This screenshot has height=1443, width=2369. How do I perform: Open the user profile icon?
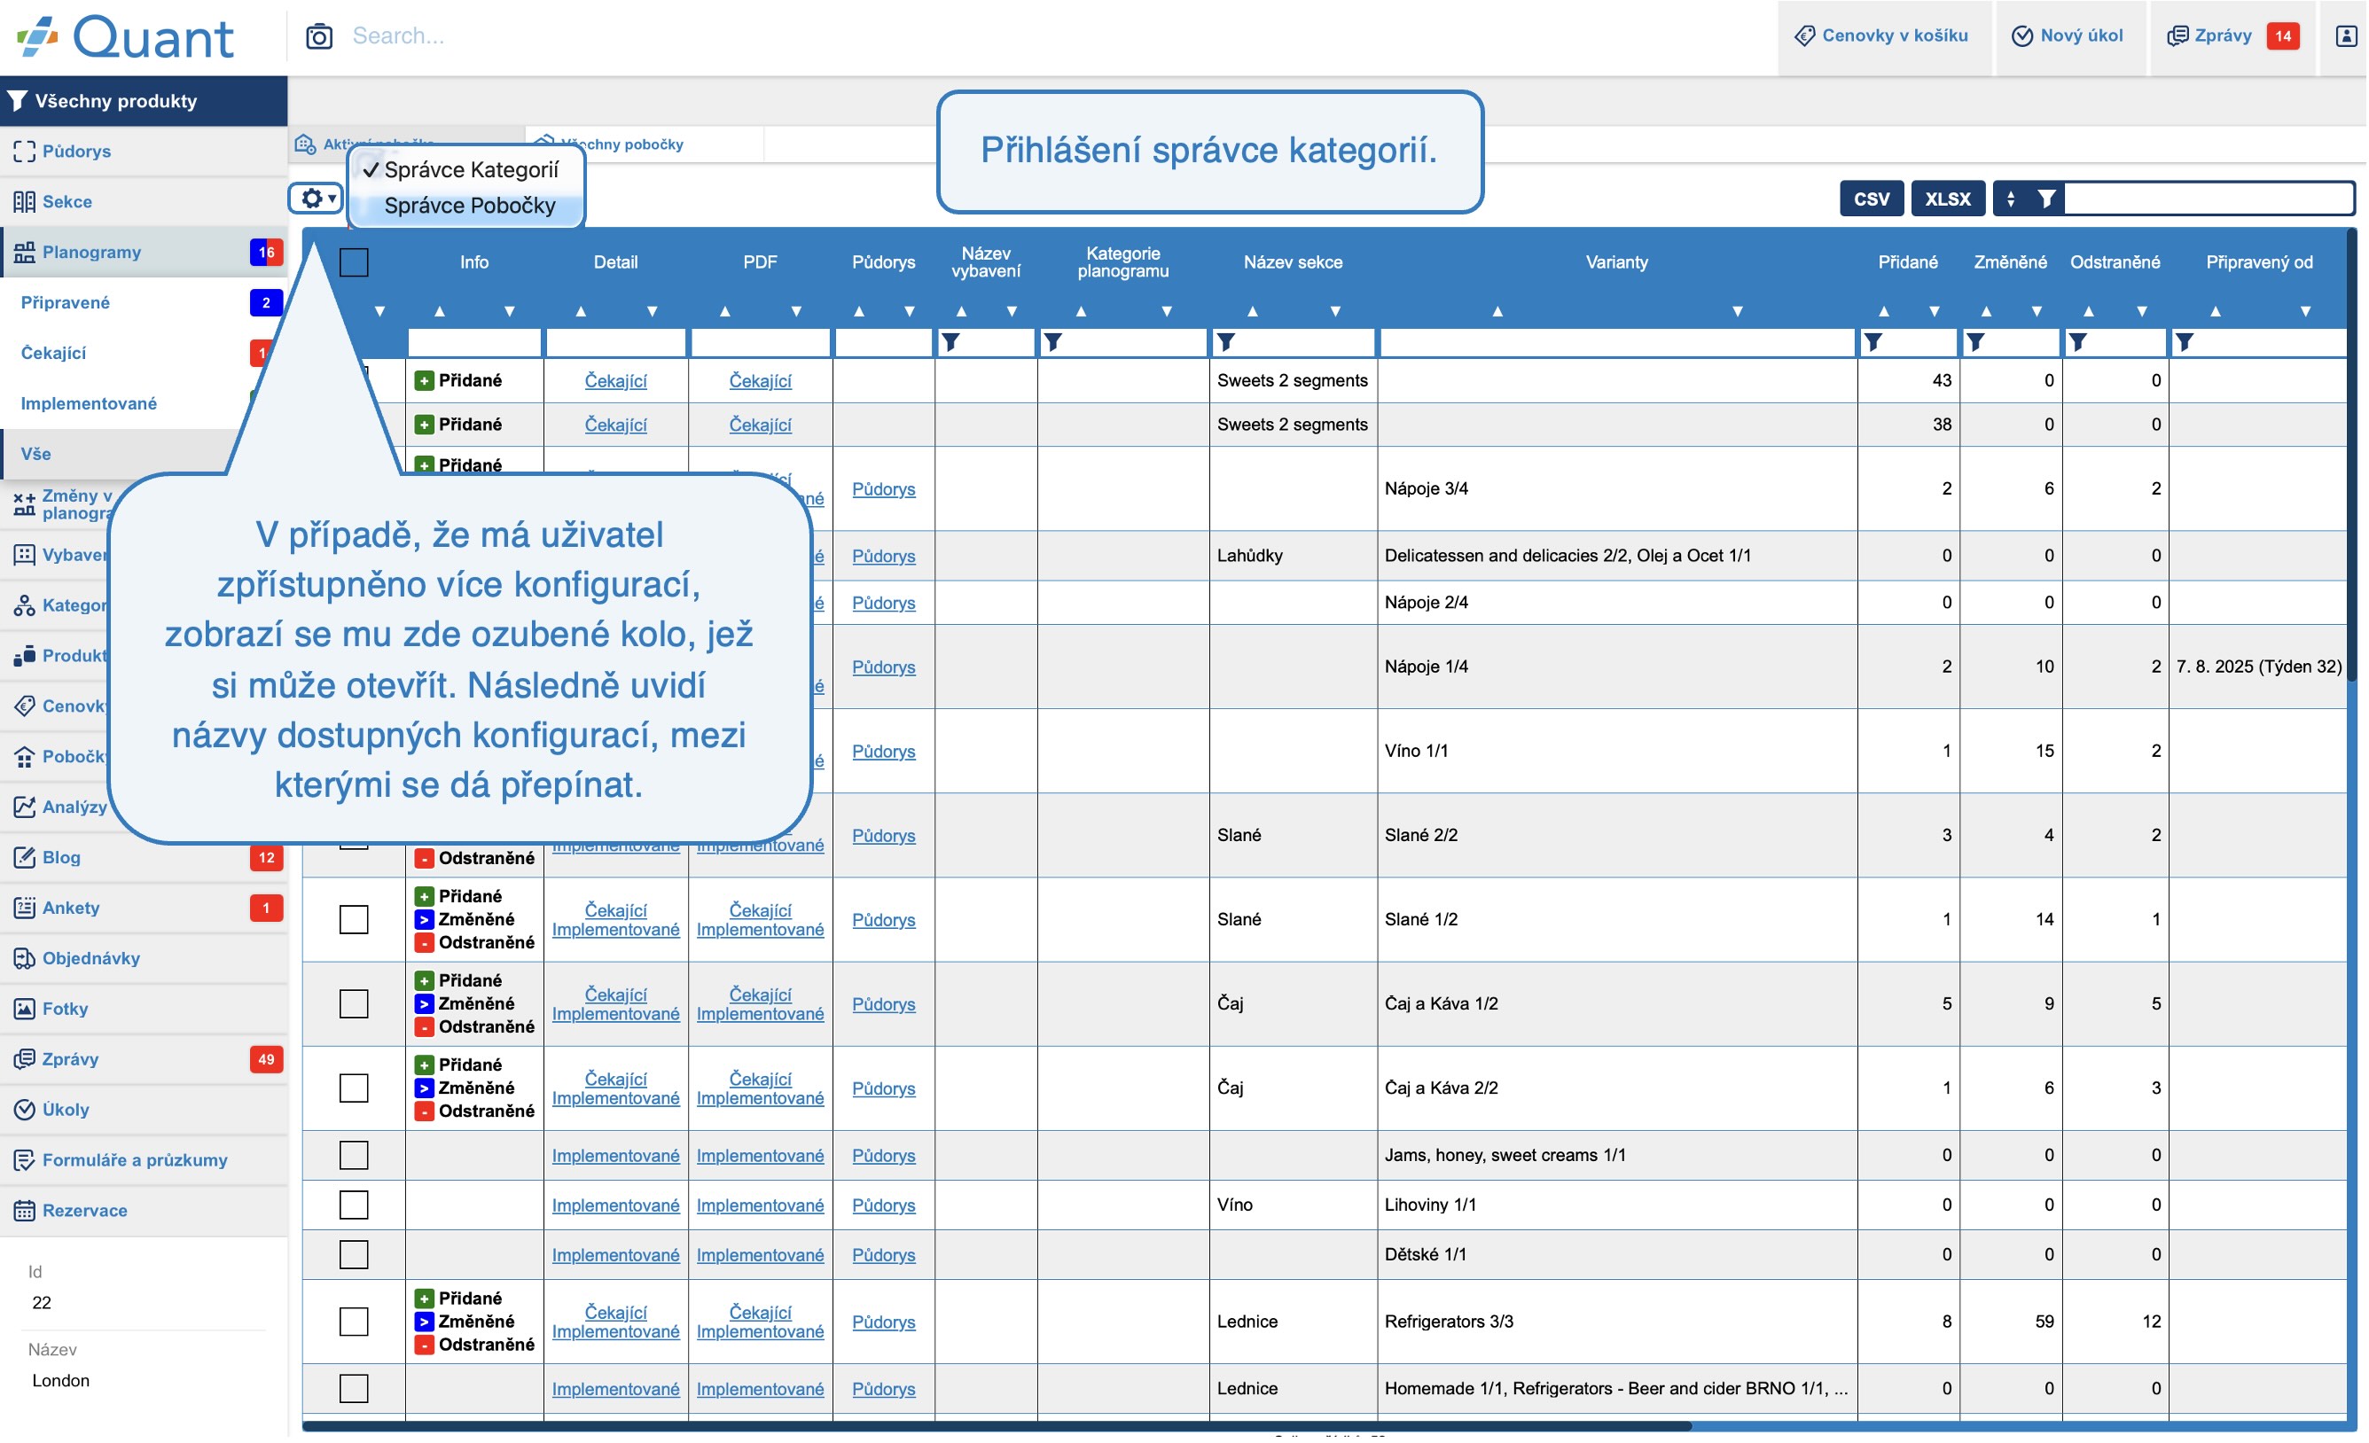click(2346, 36)
